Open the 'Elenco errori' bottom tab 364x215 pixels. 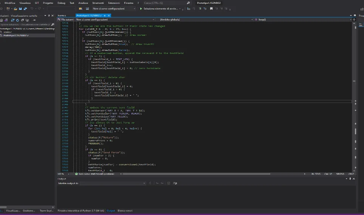pyautogui.click(x=124, y=211)
